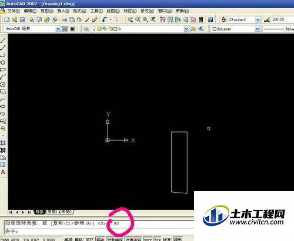Open the 编辑 (Edit) menu

pos(30,11)
